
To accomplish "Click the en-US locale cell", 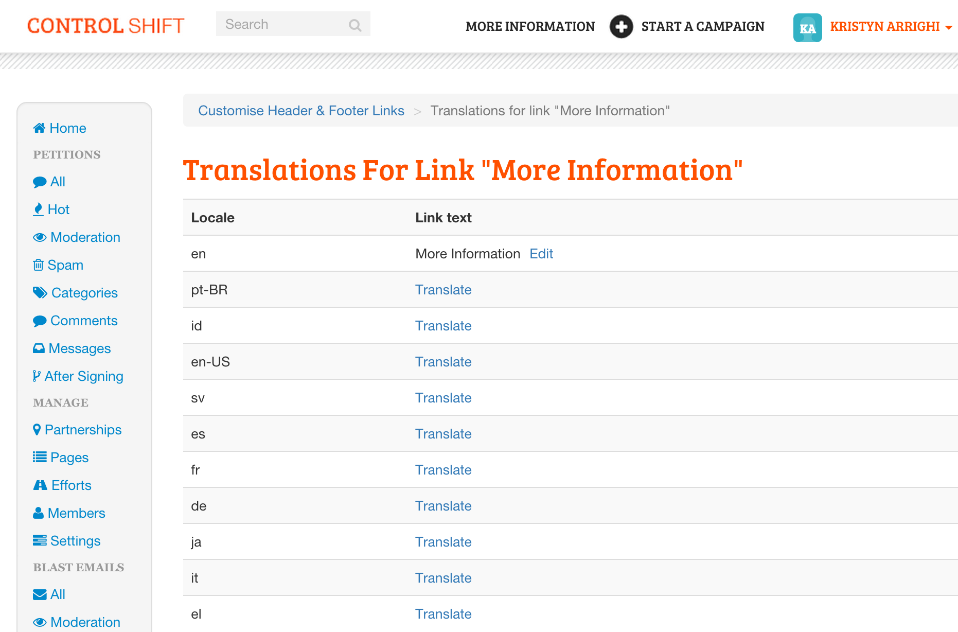I will (x=210, y=362).
